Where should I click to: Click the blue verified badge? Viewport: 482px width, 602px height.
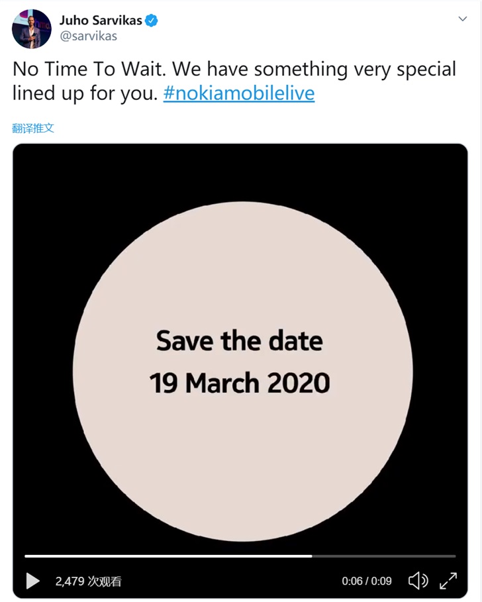(152, 21)
